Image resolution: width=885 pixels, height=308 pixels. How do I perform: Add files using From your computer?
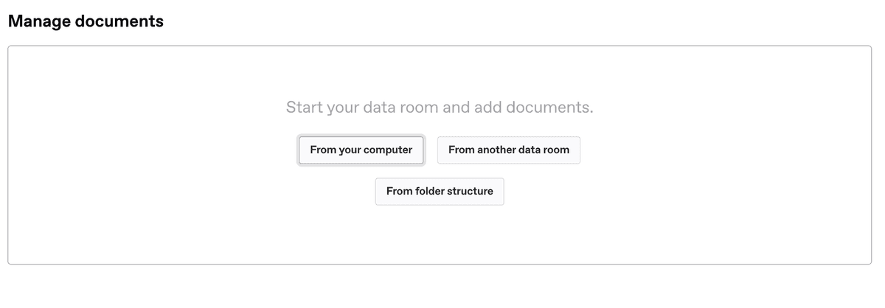tap(361, 150)
